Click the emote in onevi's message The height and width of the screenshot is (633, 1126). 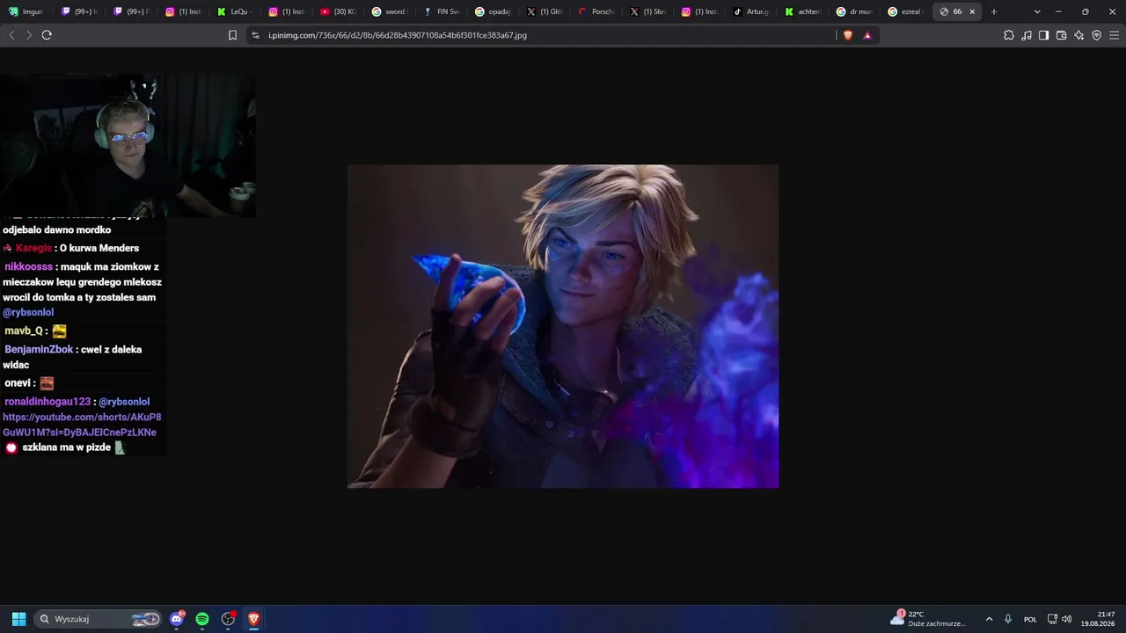click(47, 383)
